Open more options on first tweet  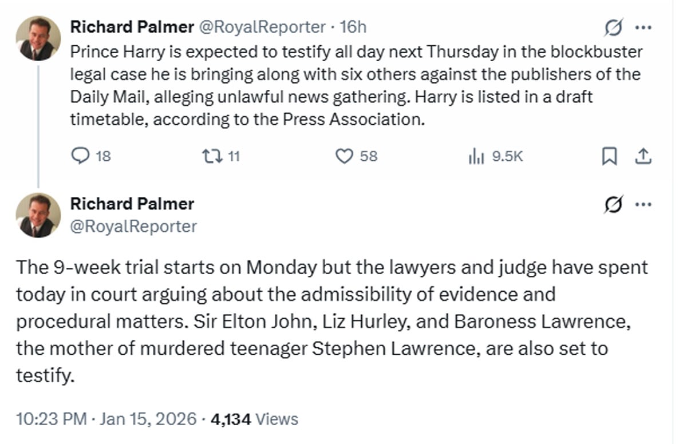tap(643, 27)
